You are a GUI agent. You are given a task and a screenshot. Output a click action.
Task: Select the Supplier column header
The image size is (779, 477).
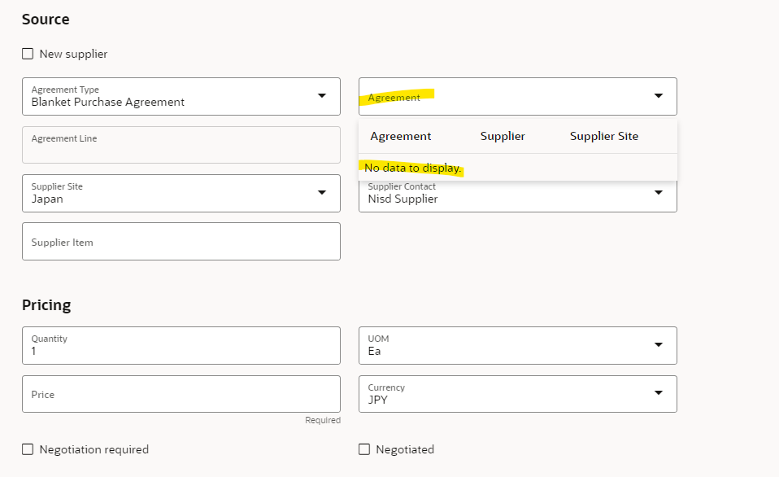[502, 136]
